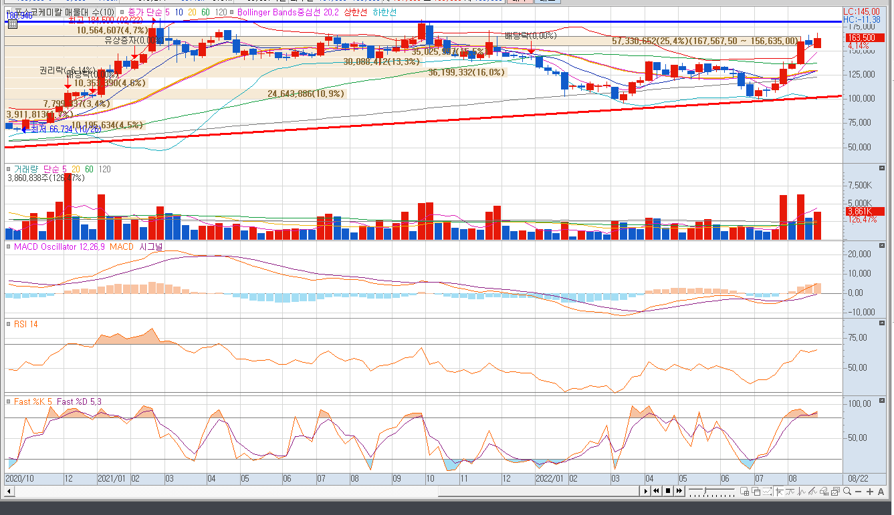
Task: Click the save-chart image icon
Action: [x=836, y=491]
